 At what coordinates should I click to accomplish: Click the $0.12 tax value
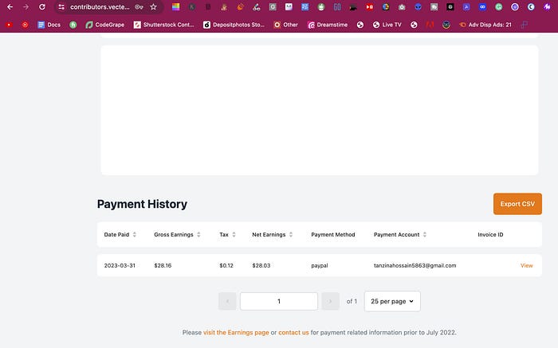(x=226, y=265)
